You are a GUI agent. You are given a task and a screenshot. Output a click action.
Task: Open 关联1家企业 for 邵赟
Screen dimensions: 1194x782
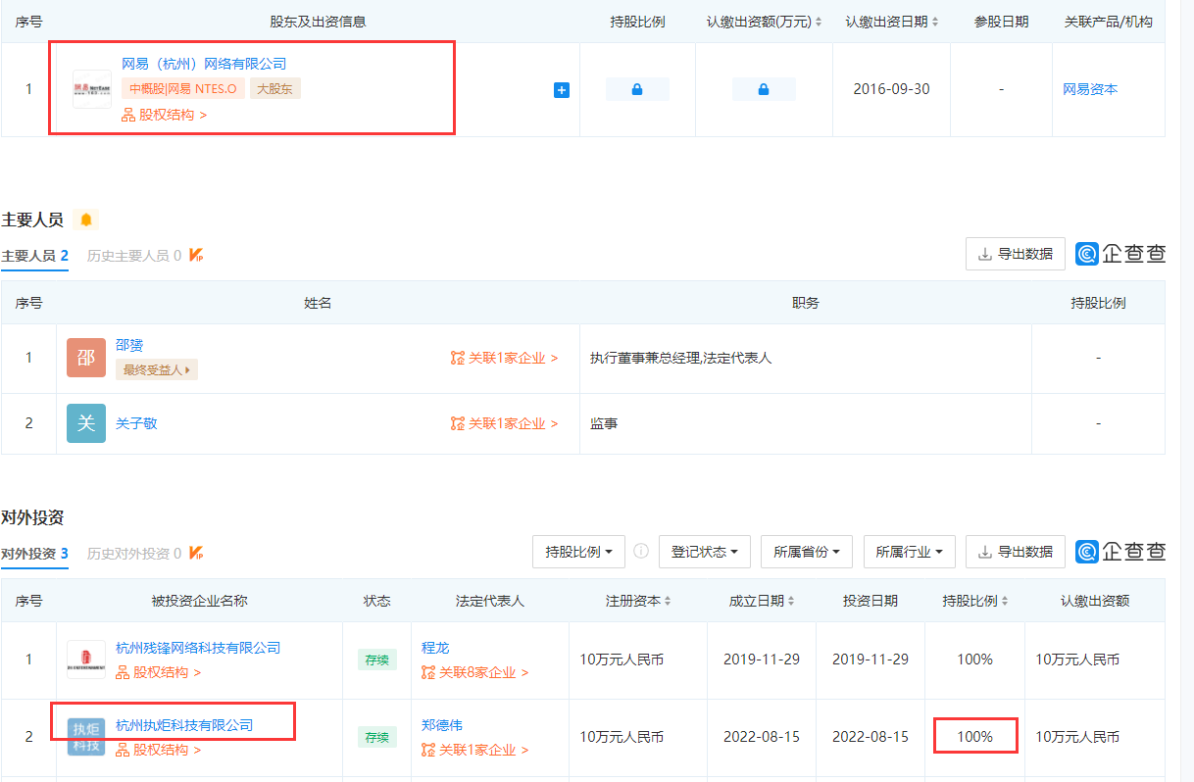point(504,358)
